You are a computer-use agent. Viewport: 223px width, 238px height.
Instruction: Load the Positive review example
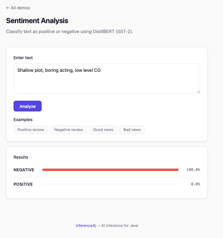31,130
